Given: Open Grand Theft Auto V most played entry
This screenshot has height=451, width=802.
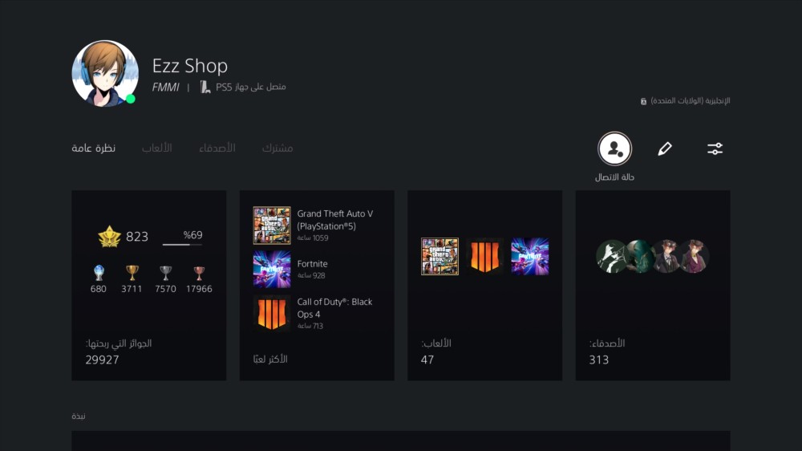Looking at the screenshot, I should click(x=317, y=225).
